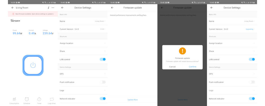
Task: Click the info 'i' icon beside Living Room title
Action: click(x=48, y=8)
